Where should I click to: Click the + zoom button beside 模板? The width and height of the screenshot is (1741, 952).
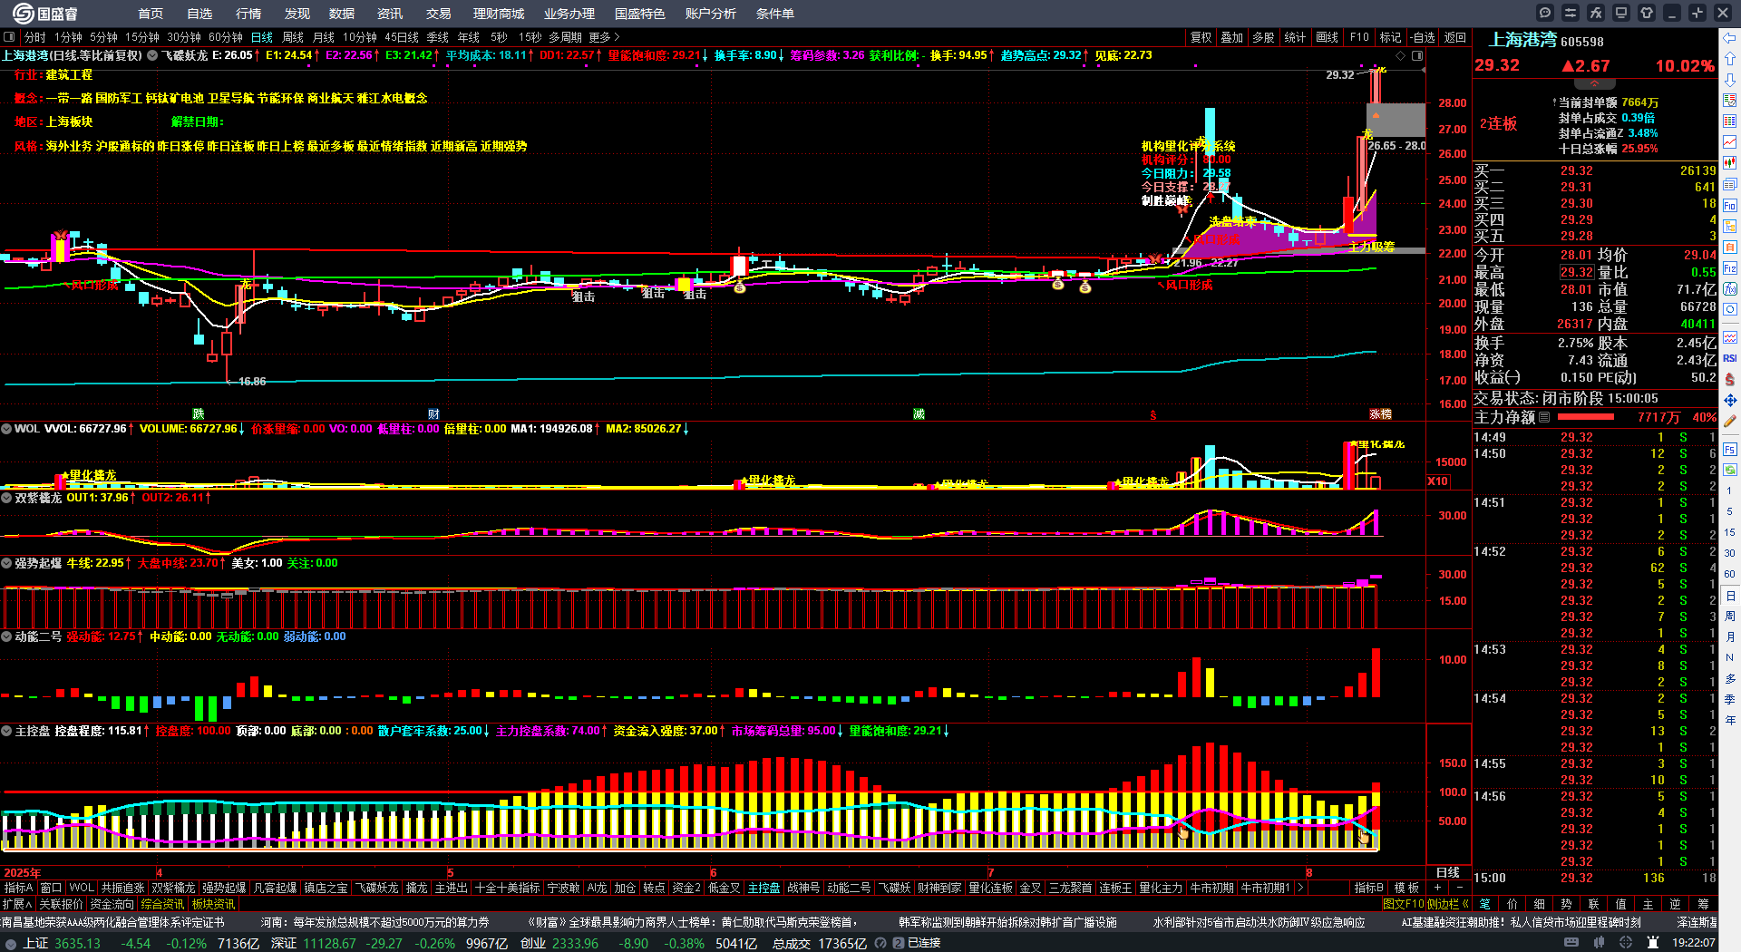pos(1437,888)
